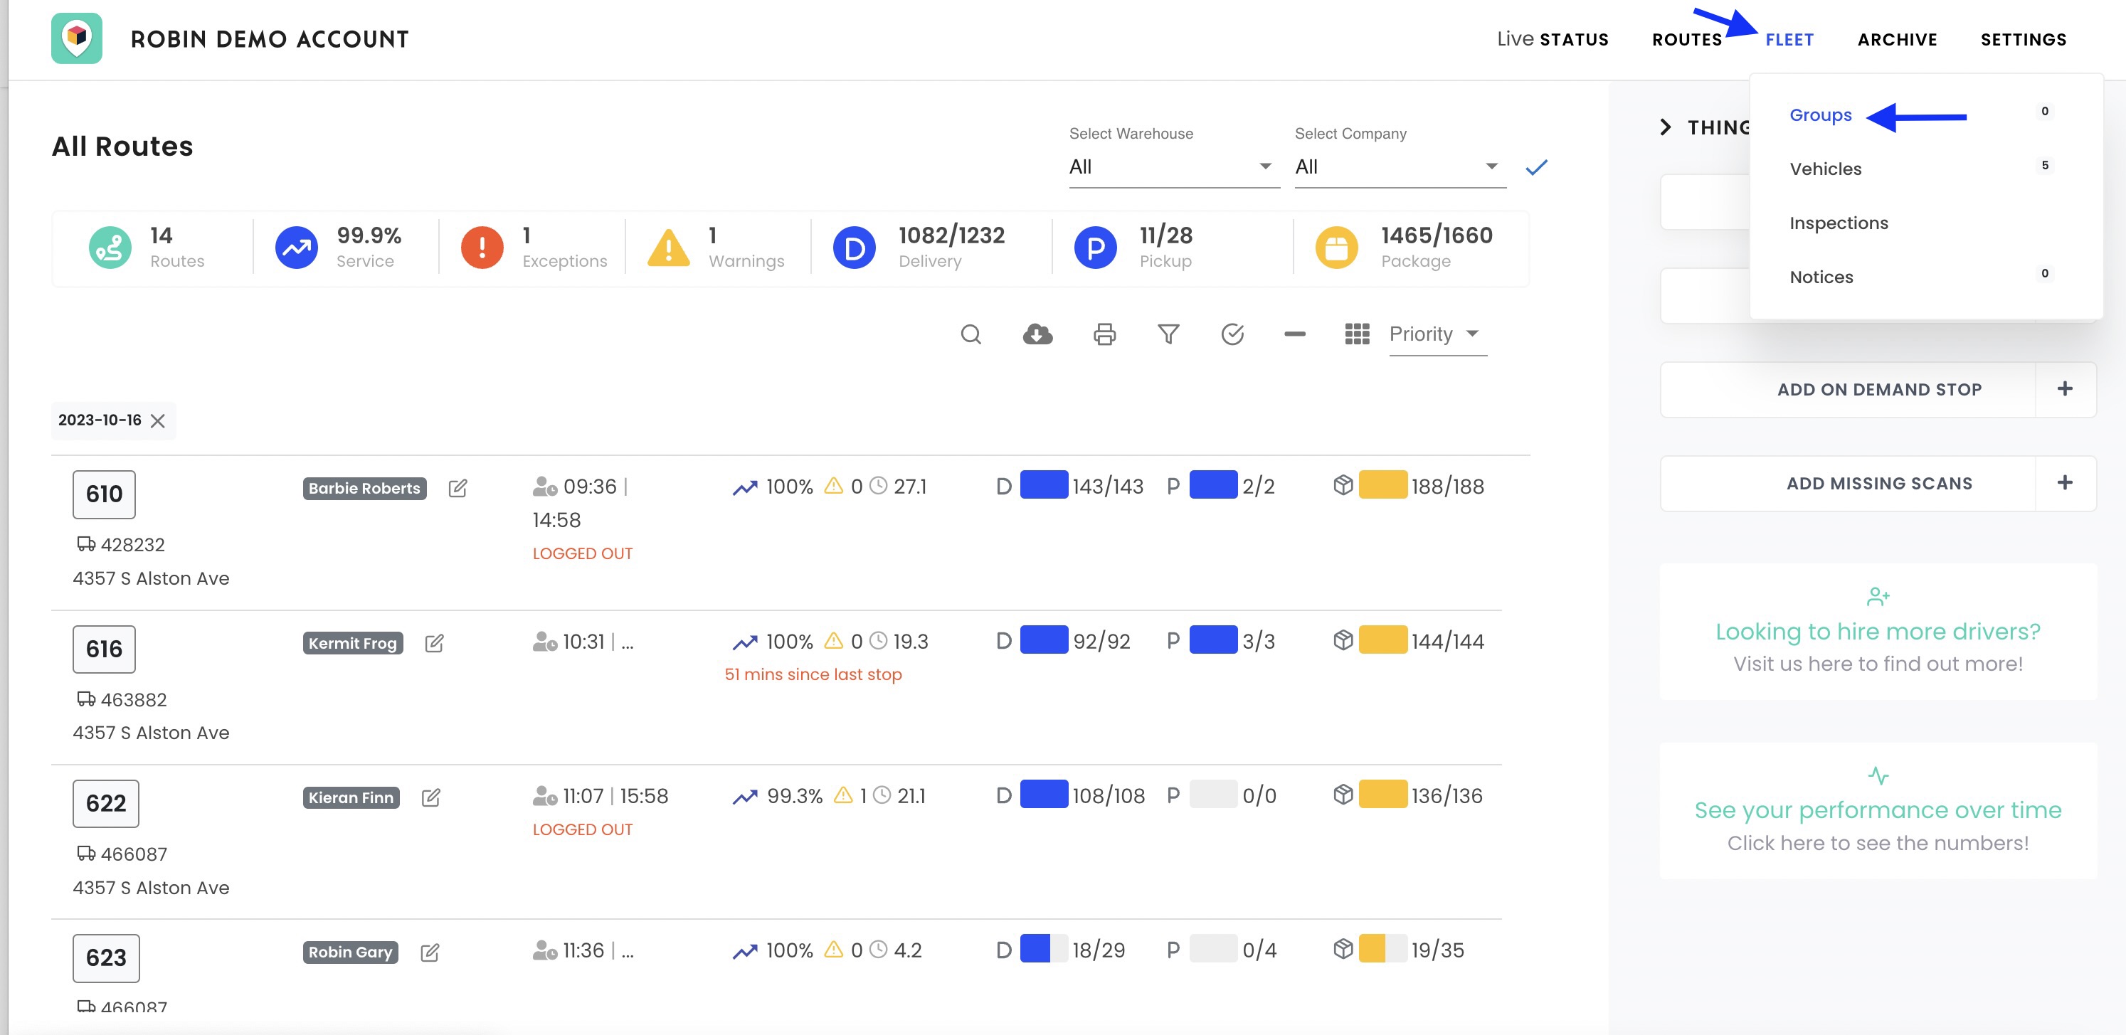
Task: Open the Archive navigation tab
Action: [x=1897, y=40]
